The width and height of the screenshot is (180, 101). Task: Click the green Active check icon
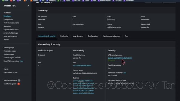109,60
